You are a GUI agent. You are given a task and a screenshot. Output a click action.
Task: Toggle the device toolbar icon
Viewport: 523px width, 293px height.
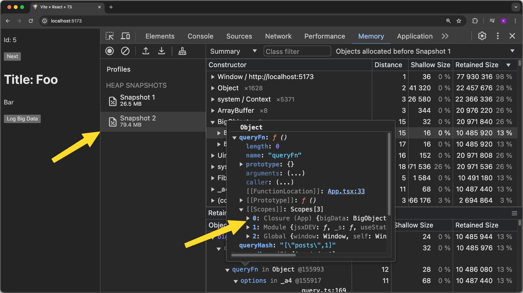click(x=125, y=36)
